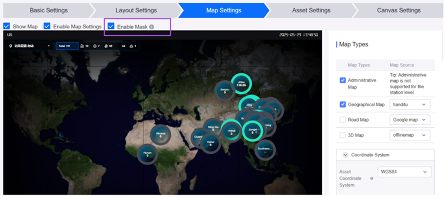Click the wind turbine icon showing 59
This screenshot has width=445, height=198.
[x=107, y=46]
